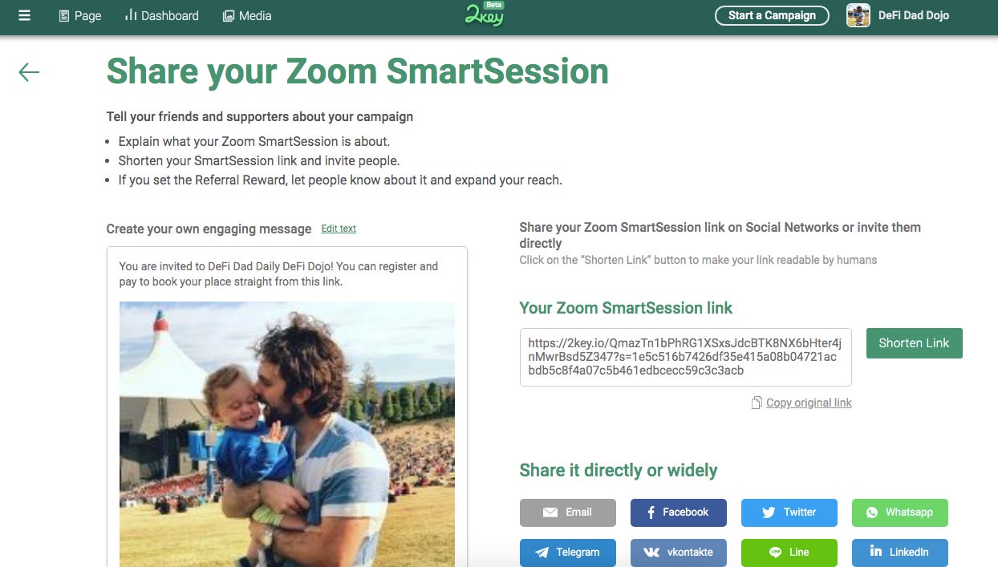Click the Start a Campaign button
The width and height of the screenshot is (998, 567).
[x=772, y=15]
